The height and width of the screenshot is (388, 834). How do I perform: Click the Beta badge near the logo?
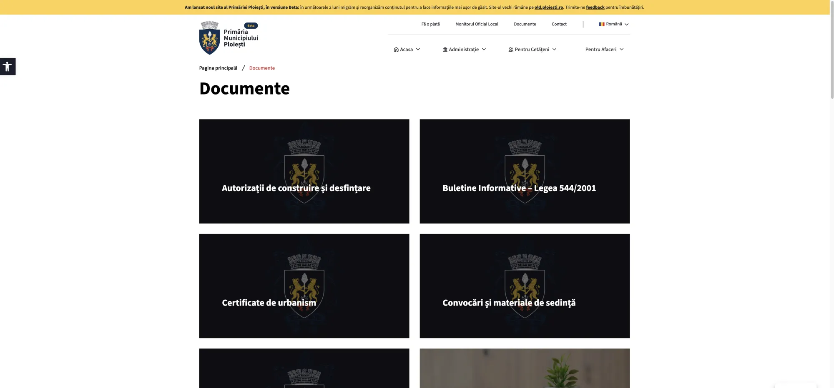coord(251,26)
